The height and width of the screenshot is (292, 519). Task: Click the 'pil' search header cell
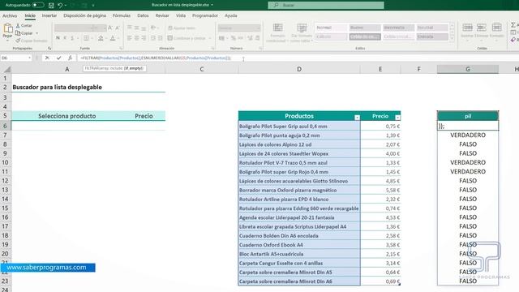468,116
